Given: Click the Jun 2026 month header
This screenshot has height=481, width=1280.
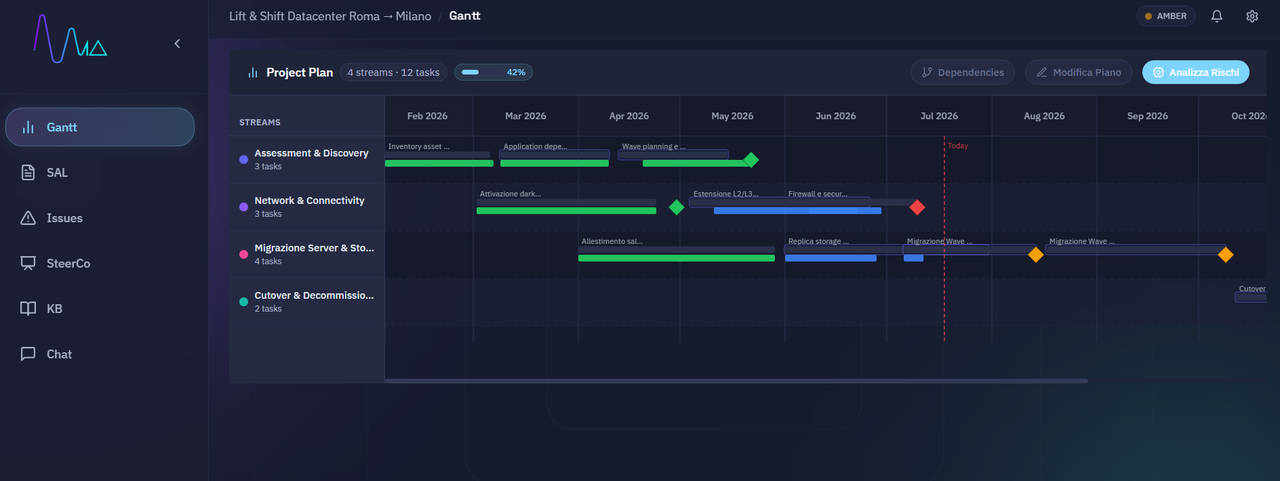Looking at the screenshot, I should tap(836, 116).
